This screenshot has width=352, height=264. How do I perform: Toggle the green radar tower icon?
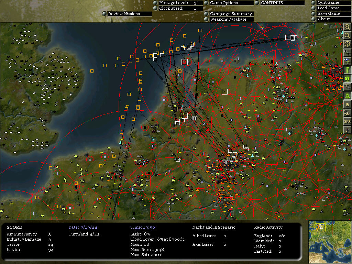[347, 96]
